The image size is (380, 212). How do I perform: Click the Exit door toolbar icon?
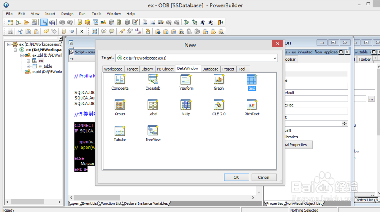pos(220,22)
